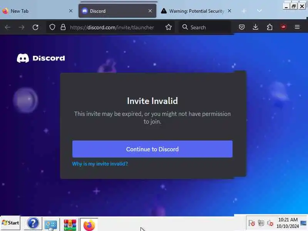Click the Discord logo on the page
Screen dimensions: 308x231
pyautogui.click(x=41, y=58)
